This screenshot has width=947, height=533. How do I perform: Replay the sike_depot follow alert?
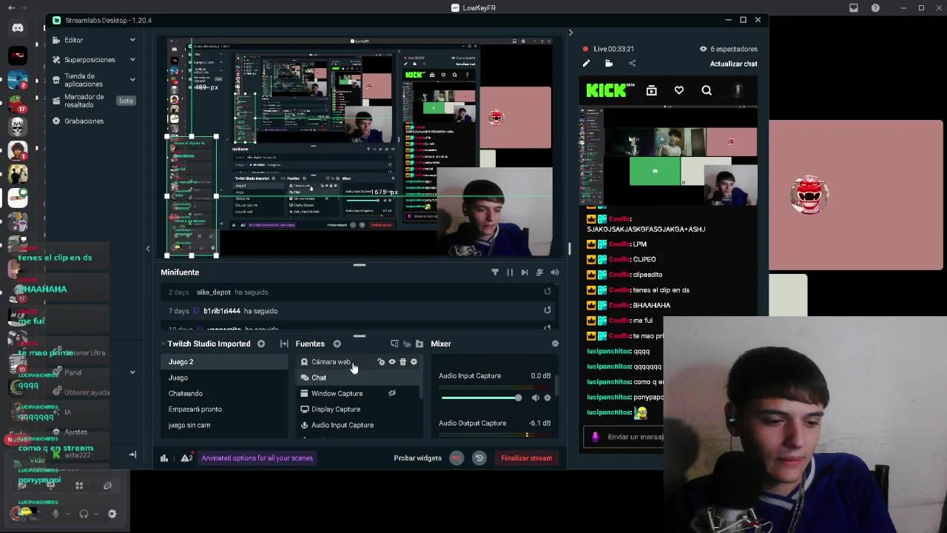point(547,292)
